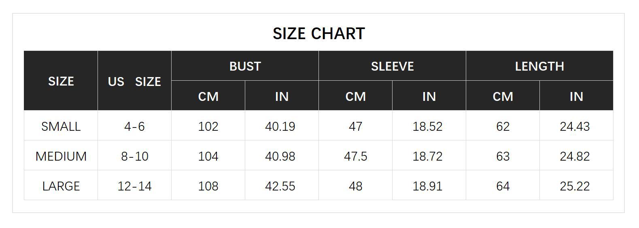Select bust value 40.98 inches
The image size is (639, 228).
tap(280, 156)
